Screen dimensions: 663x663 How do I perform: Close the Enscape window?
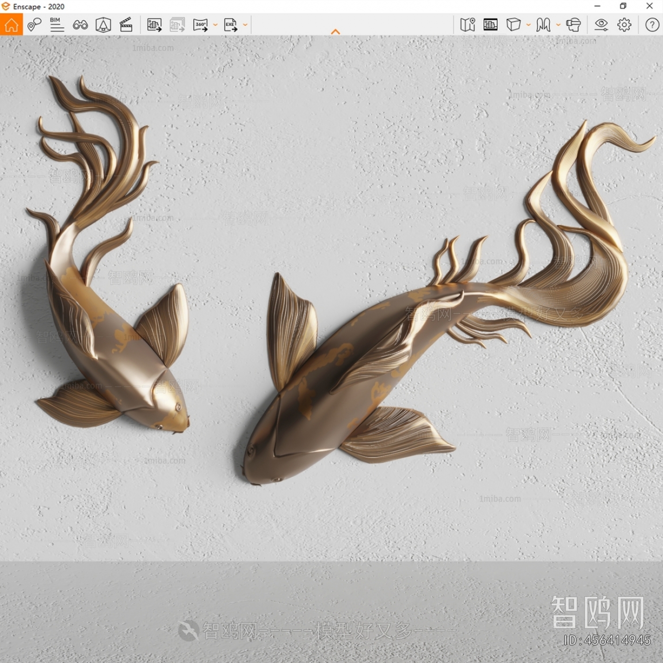click(649, 6)
